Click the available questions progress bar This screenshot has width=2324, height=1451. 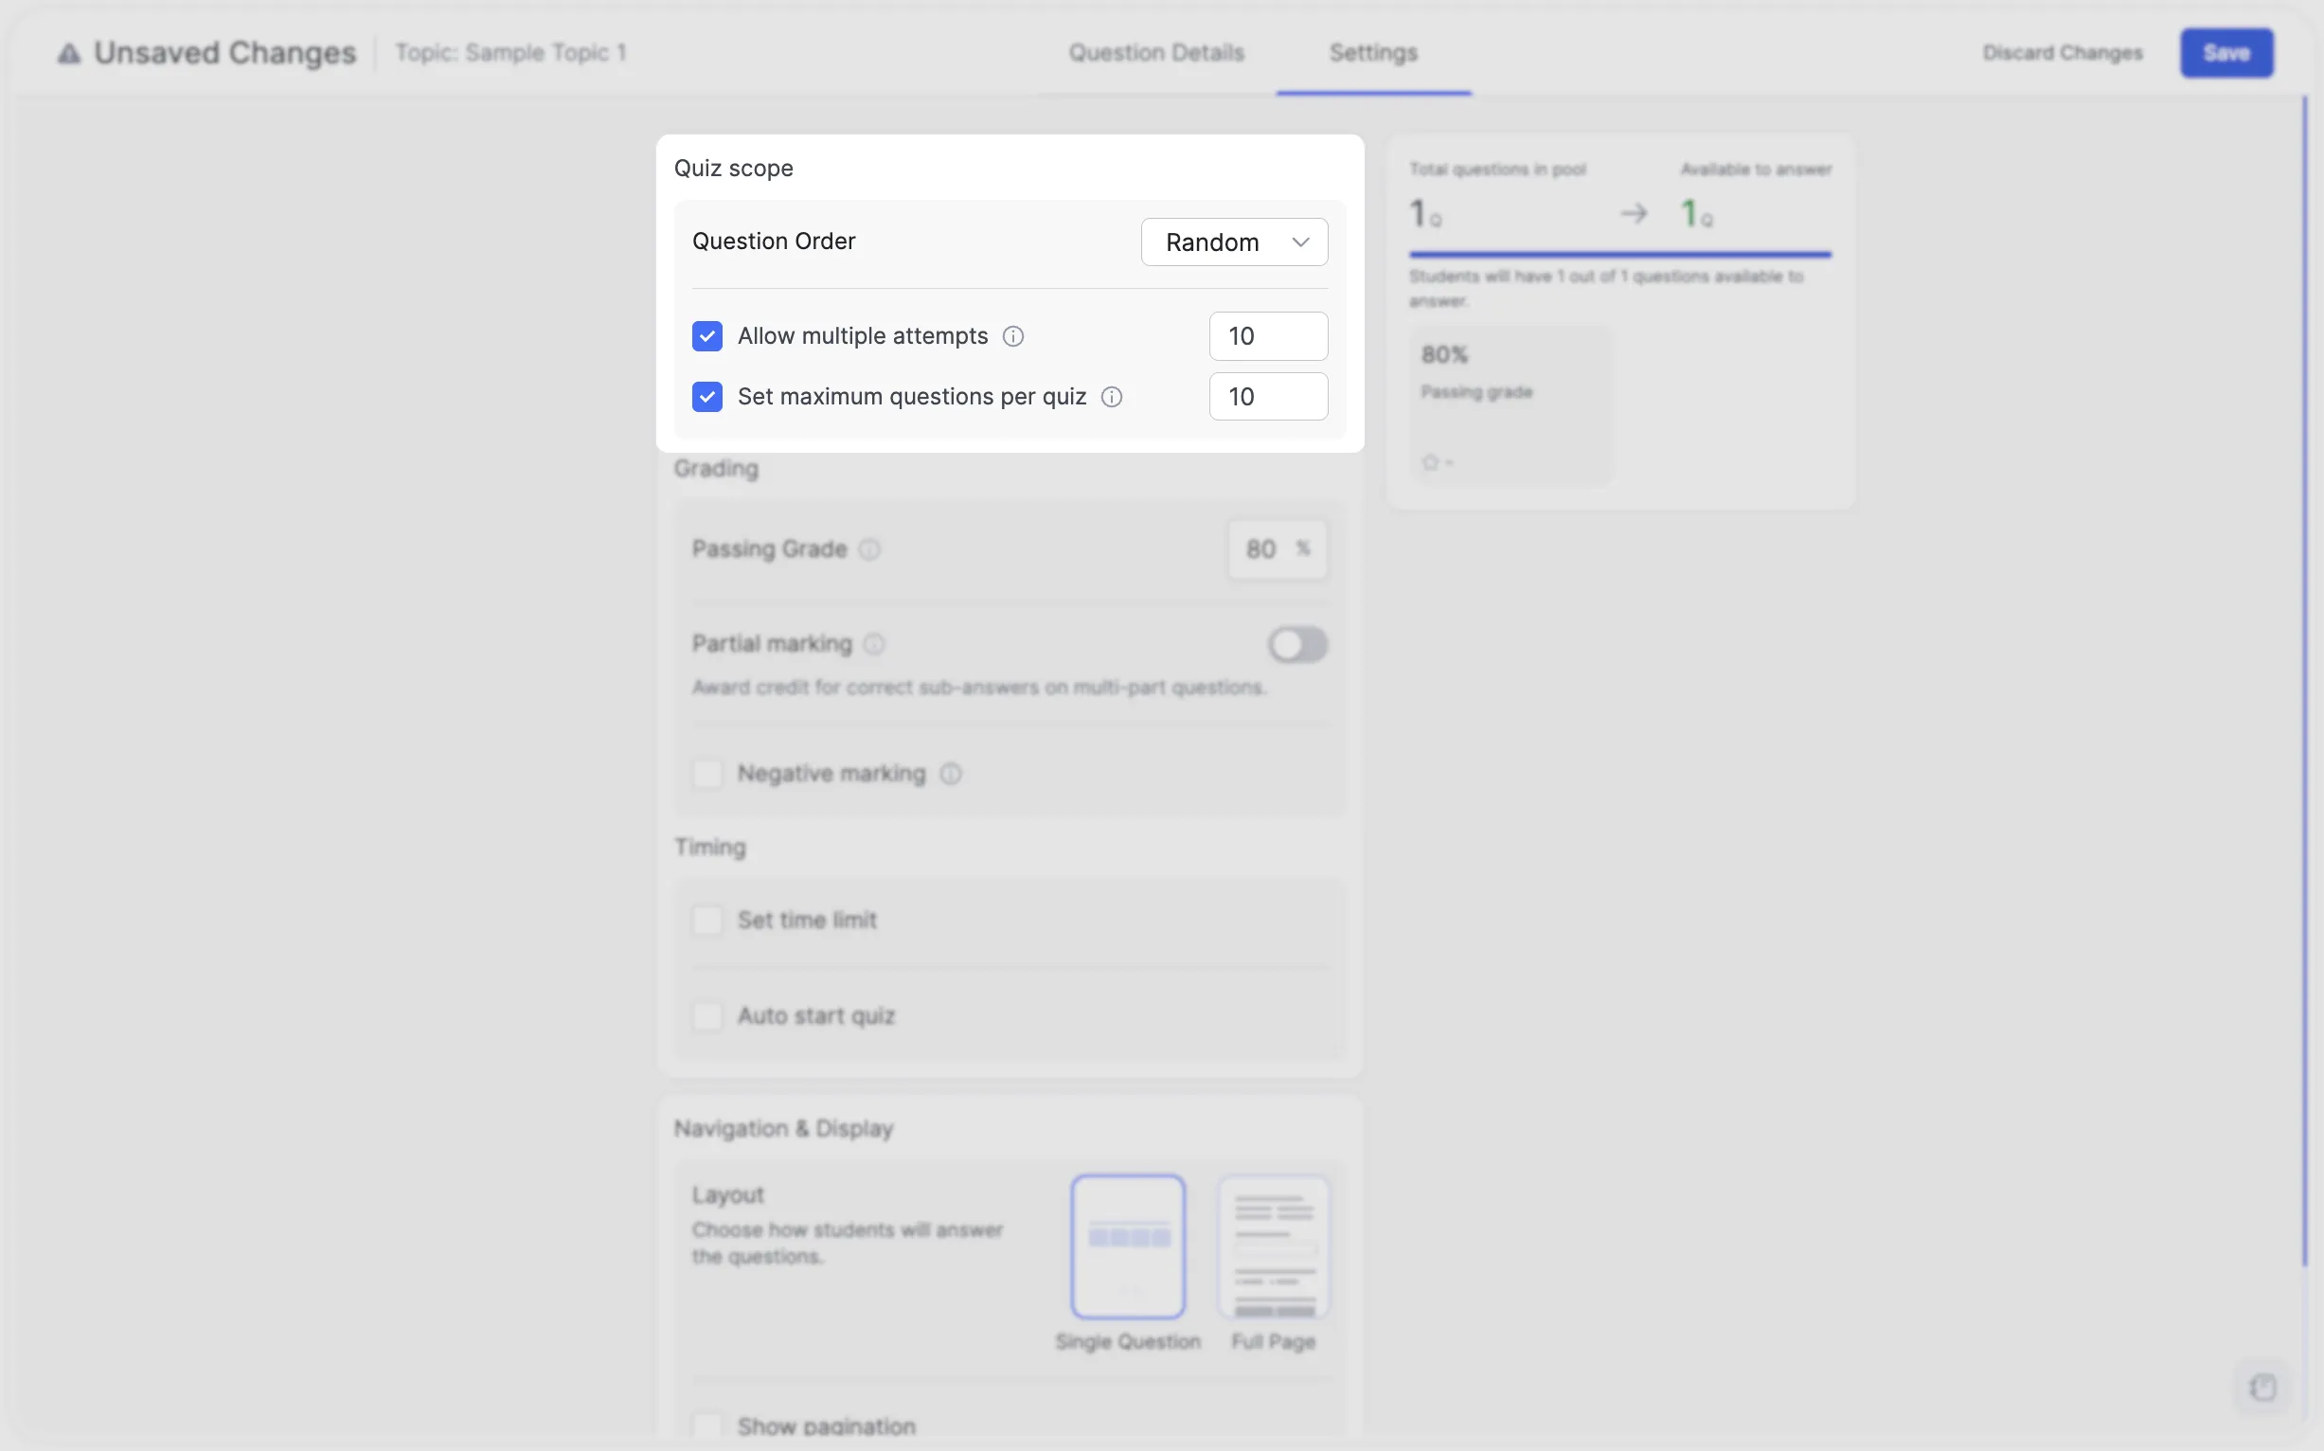[x=1619, y=255]
